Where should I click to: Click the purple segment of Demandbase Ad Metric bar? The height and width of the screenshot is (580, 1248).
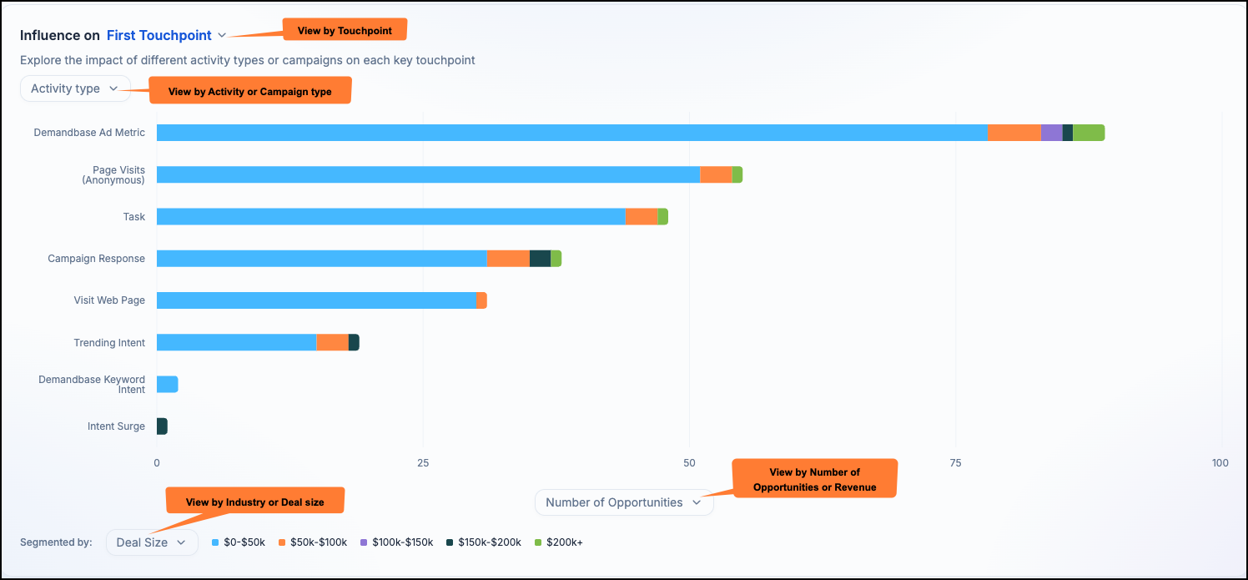[1051, 133]
